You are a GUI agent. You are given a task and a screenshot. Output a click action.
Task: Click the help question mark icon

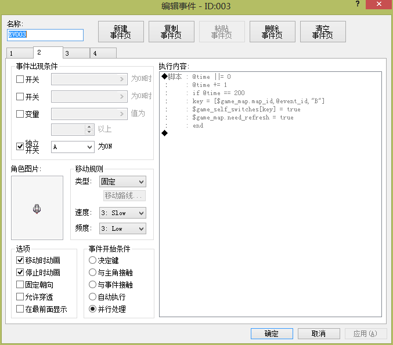(x=358, y=3)
